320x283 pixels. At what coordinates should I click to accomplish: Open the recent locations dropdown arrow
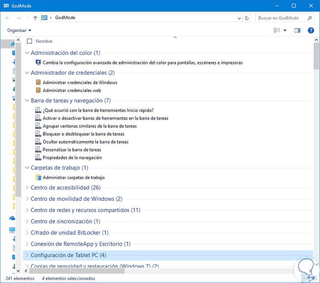pos(28,18)
